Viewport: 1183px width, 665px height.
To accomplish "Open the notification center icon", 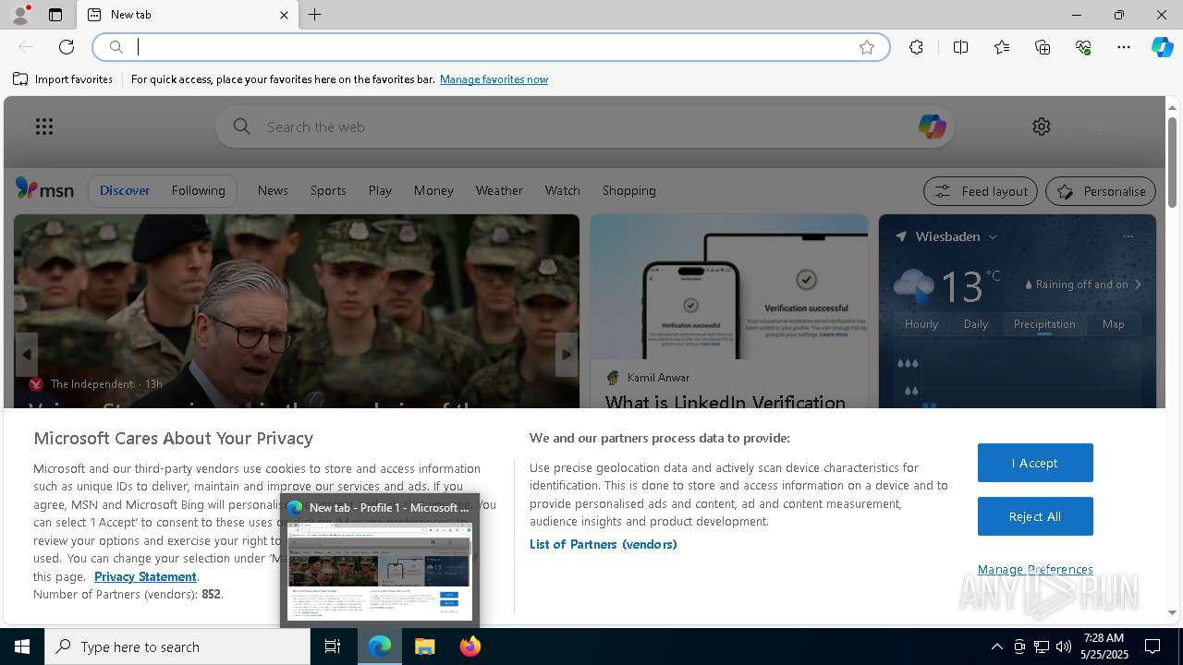I will pyautogui.click(x=1153, y=647).
